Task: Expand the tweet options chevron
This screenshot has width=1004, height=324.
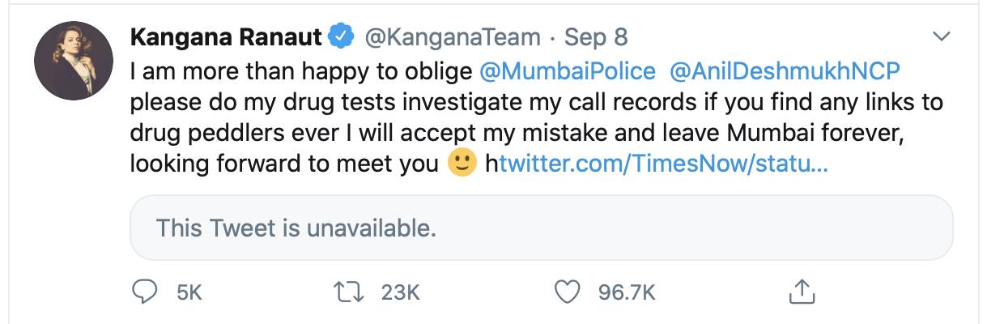Action: click(x=941, y=37)
